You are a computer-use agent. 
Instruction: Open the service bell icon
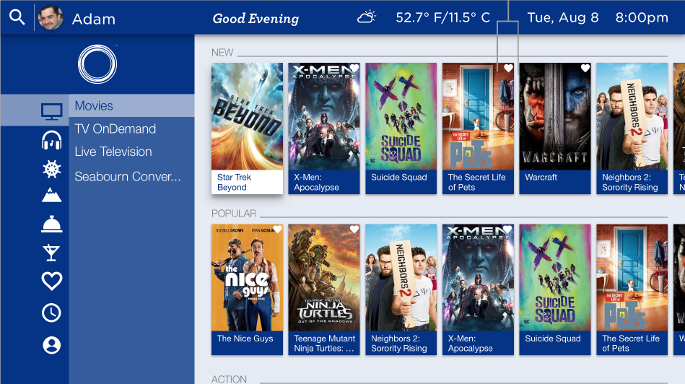click(x=51, y=224)
